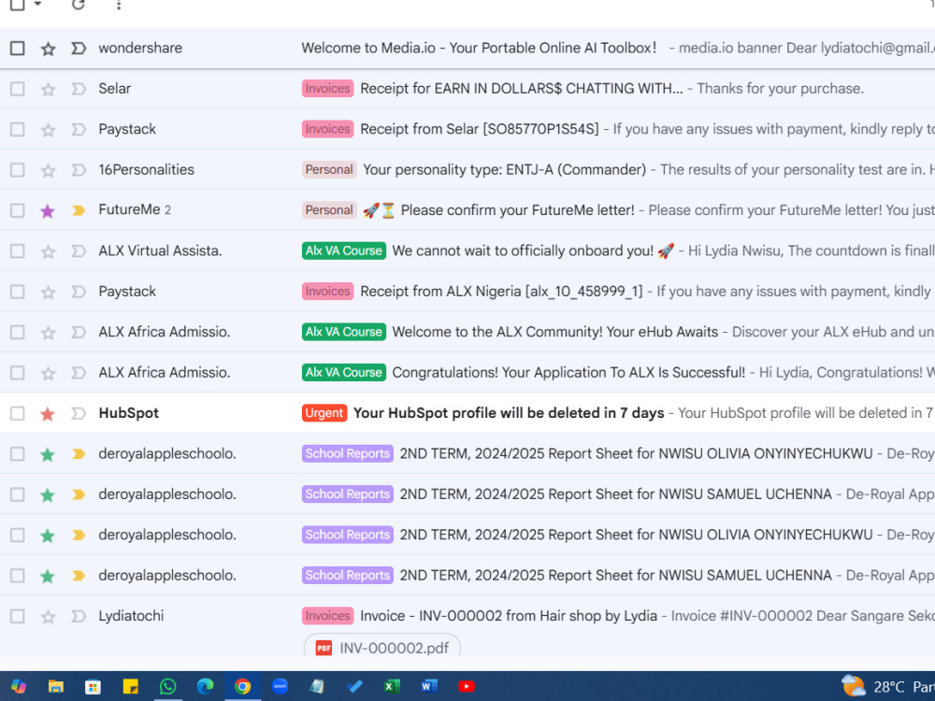The height and width of the screenshot is (701, 935).
Task: Toggle the red star on HubSpot email
Action: coord(48,413)
